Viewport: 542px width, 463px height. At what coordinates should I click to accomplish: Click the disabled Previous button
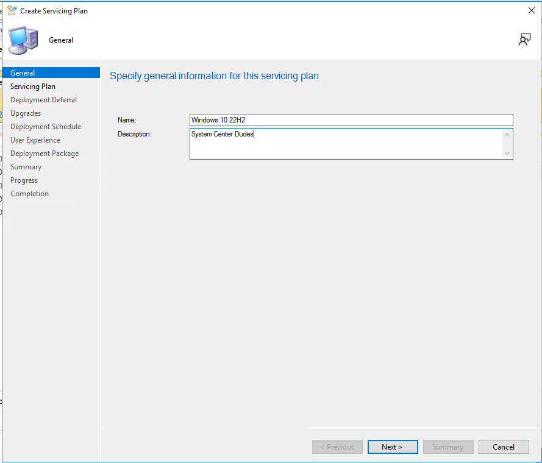pos(337,447)
